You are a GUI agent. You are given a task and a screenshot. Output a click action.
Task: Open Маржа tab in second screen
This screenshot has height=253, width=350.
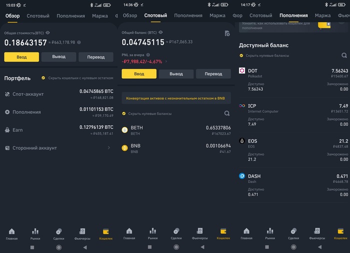click(217, 15)
